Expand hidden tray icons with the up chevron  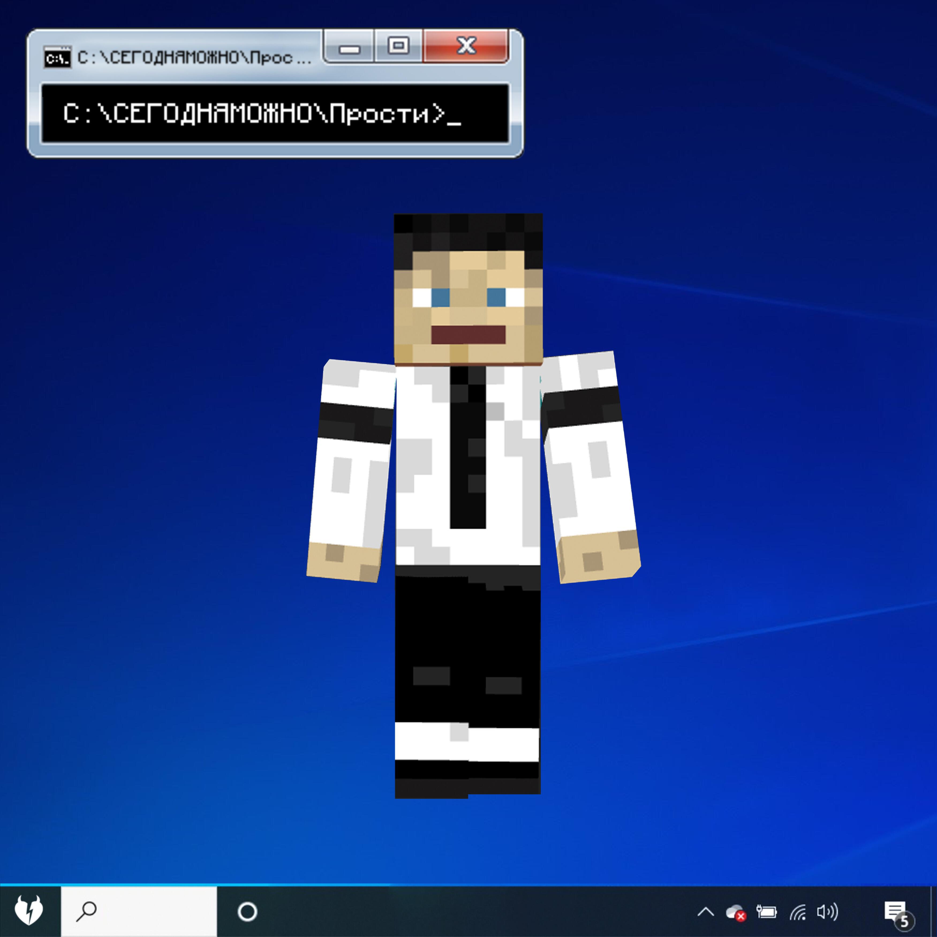point(706,912)
